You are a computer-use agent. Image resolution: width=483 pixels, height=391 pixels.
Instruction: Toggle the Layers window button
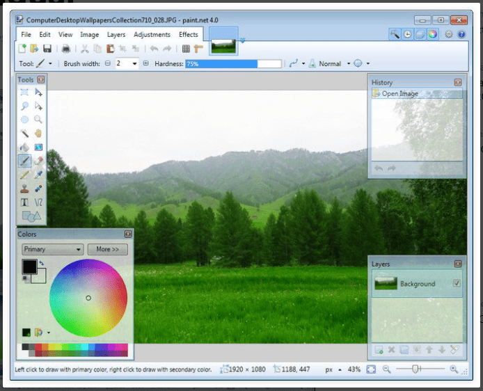pyautogui.click(x=420, y=34)
